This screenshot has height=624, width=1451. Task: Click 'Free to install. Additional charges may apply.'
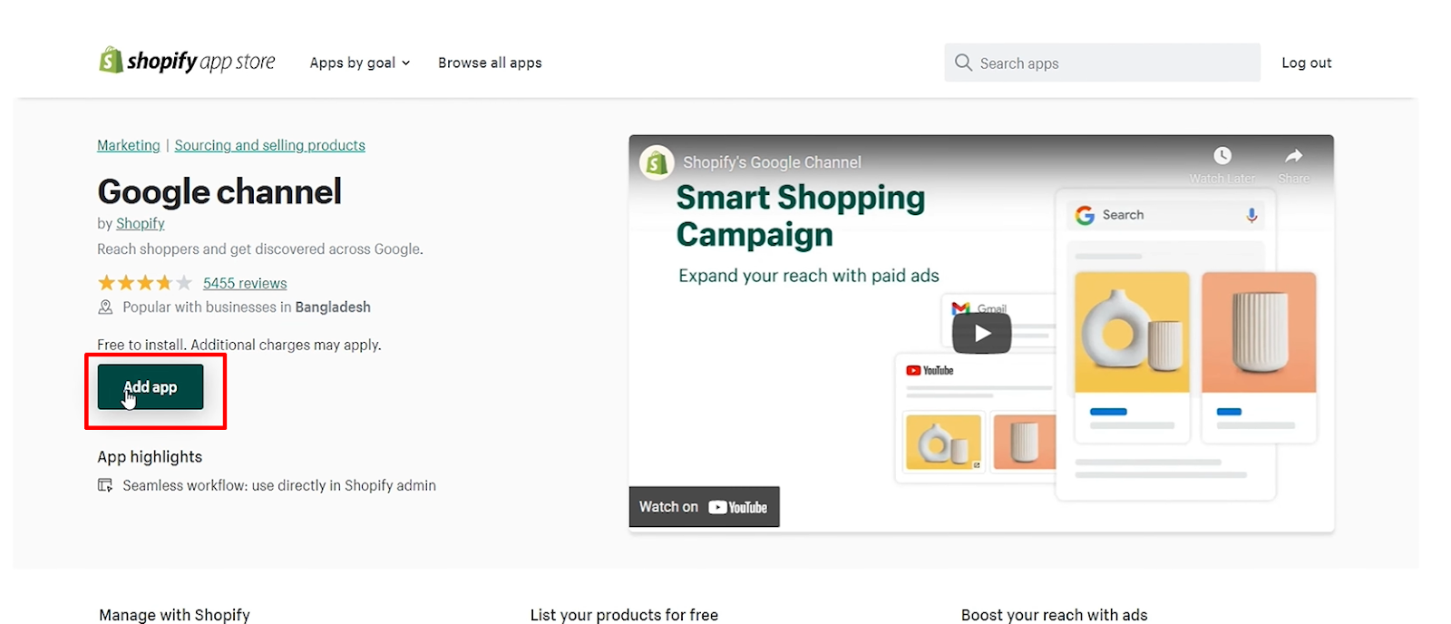[239, 345]
